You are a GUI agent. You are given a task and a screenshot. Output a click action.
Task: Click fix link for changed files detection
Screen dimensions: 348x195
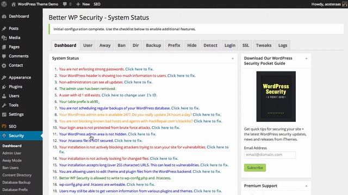[164, 159]
